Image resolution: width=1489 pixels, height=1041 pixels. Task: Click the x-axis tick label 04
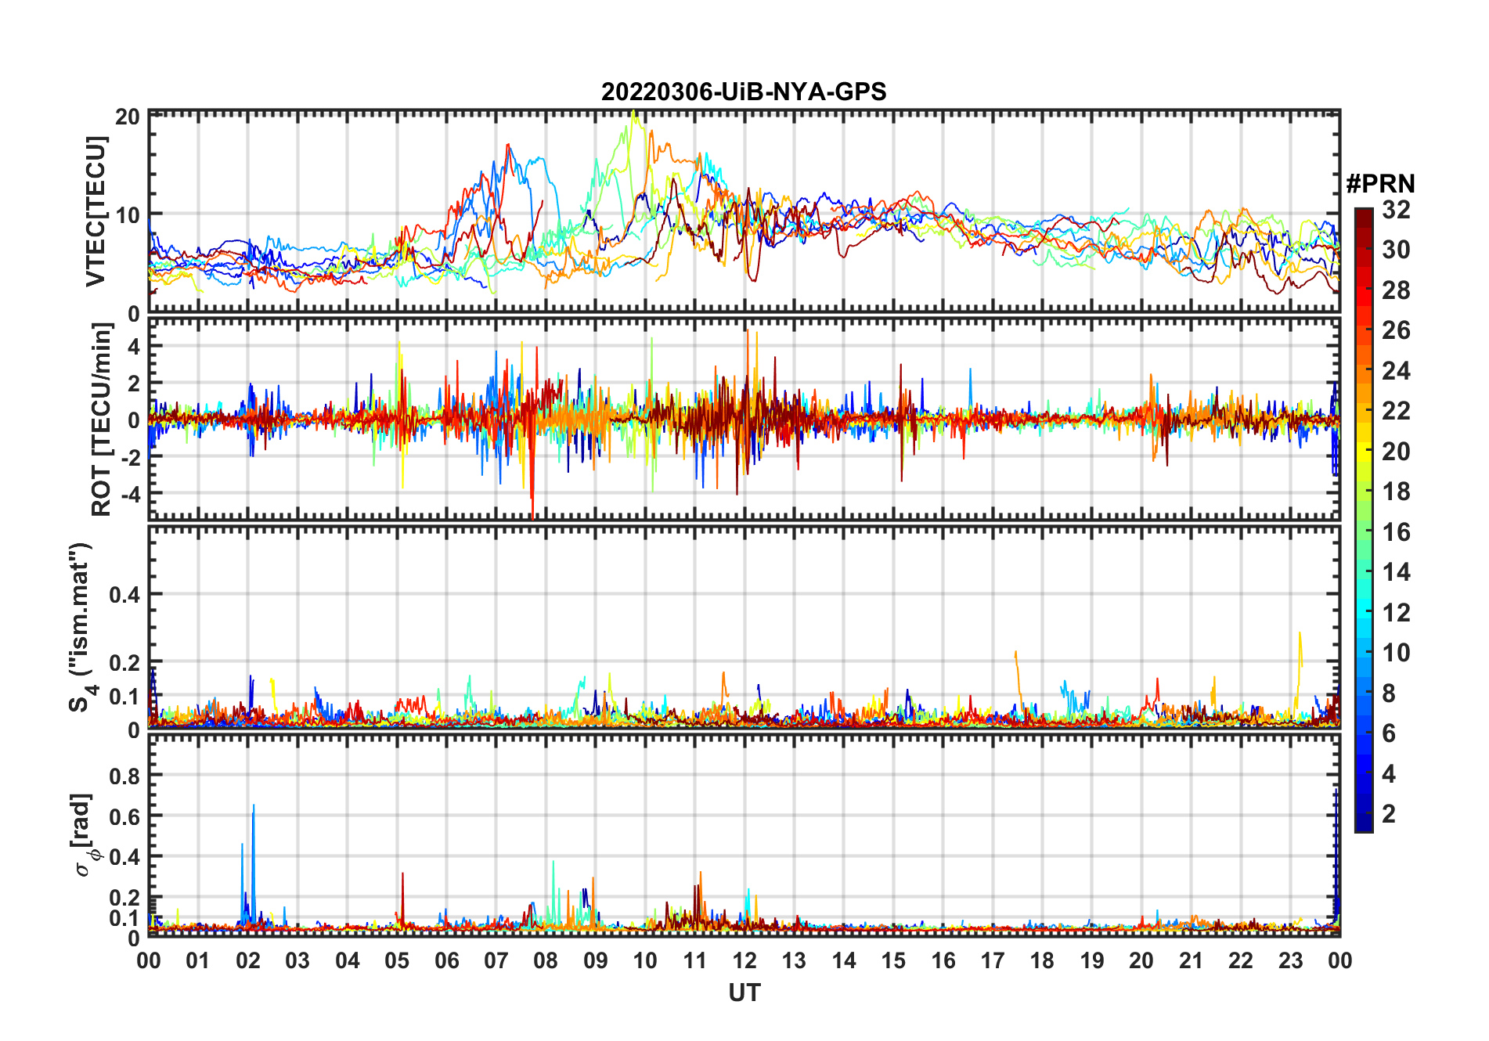[348, 960]
